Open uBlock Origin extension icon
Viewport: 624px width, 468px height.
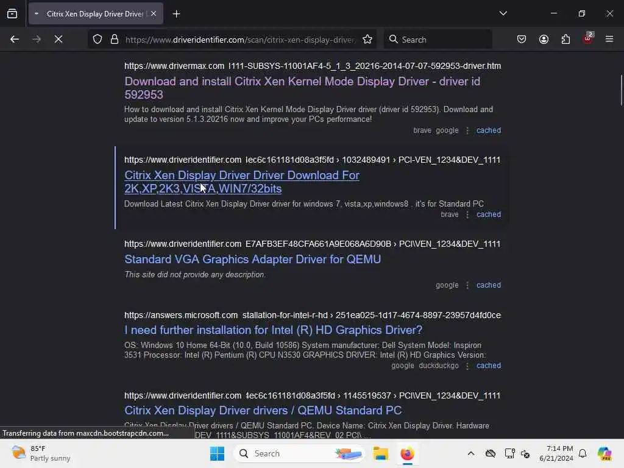coord(588,38)
